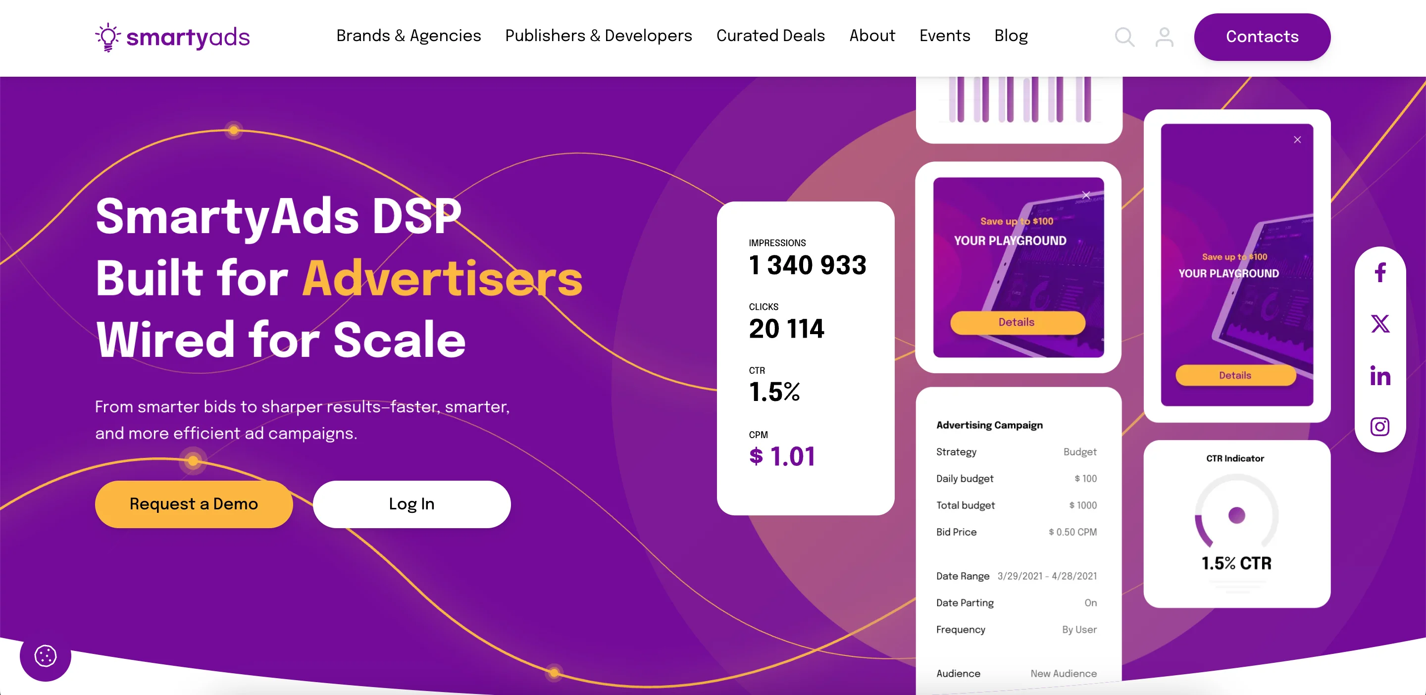The image size is (1426, 695).
Task: Open the Instagram social icon
Action: point(1380,427)
